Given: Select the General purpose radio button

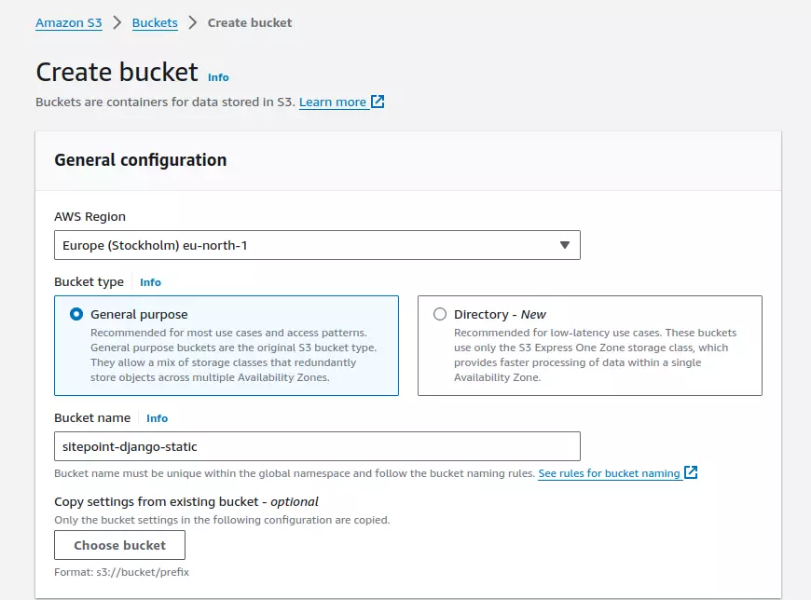Looking at the screenshot, I should 76,314.
